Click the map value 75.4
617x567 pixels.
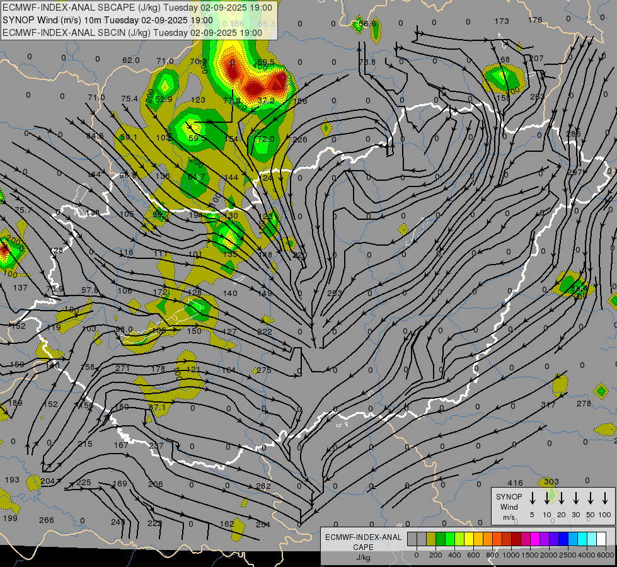129,98
